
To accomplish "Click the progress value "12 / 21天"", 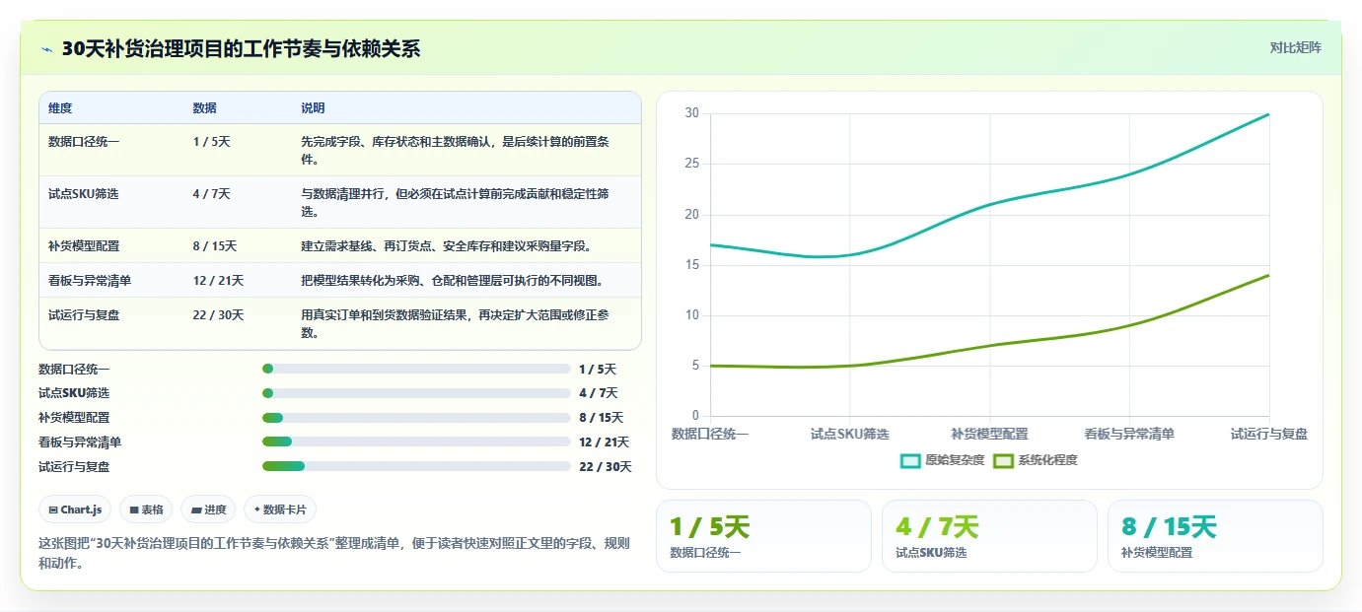I will click(604, 442).
